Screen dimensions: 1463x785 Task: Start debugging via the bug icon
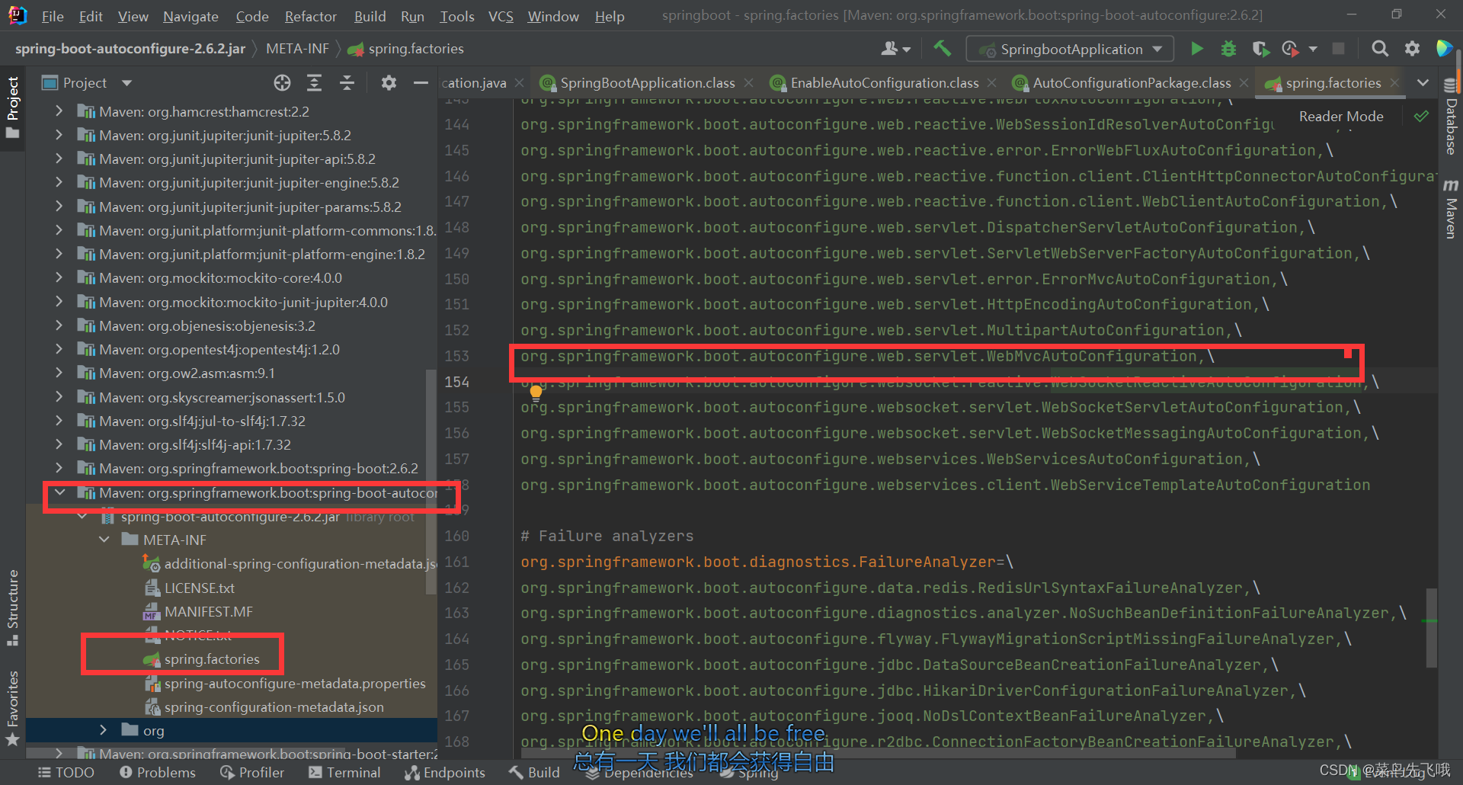[1228, 48]
